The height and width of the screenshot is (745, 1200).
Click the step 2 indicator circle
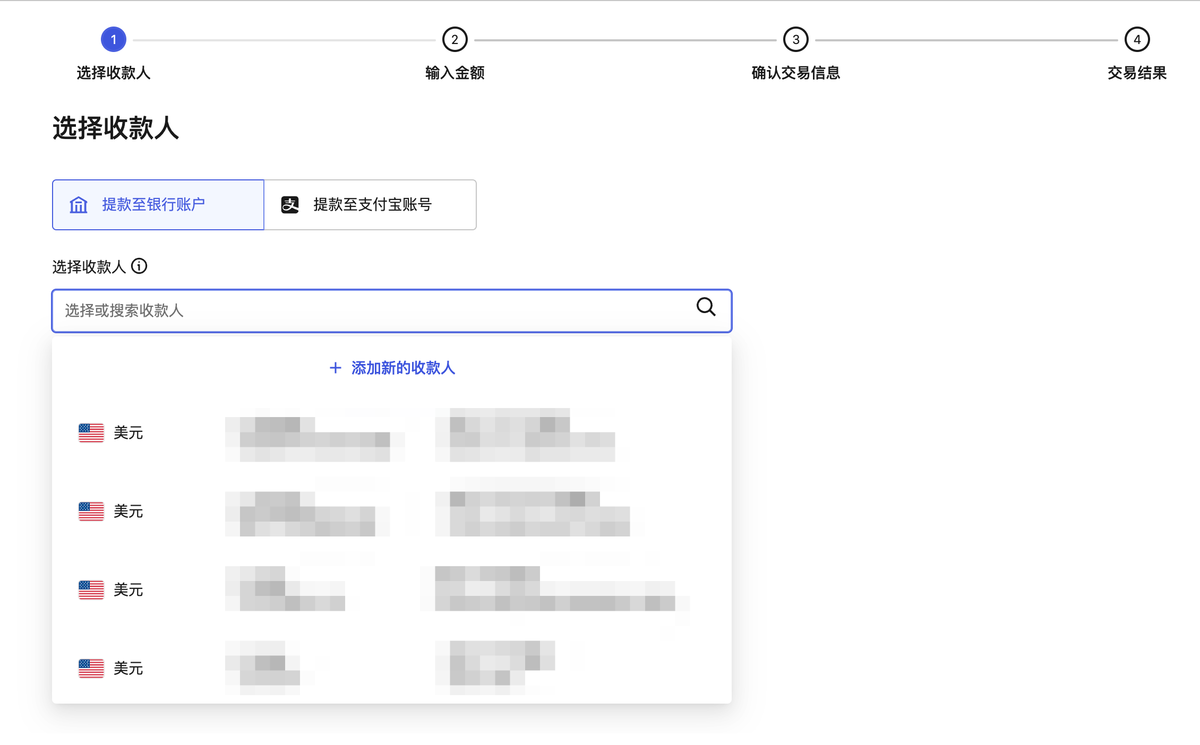[455, 39]
